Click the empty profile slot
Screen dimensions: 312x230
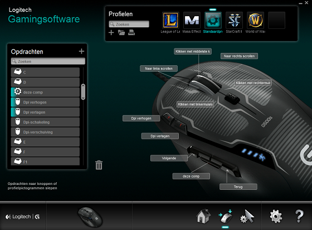click(276, 20)
